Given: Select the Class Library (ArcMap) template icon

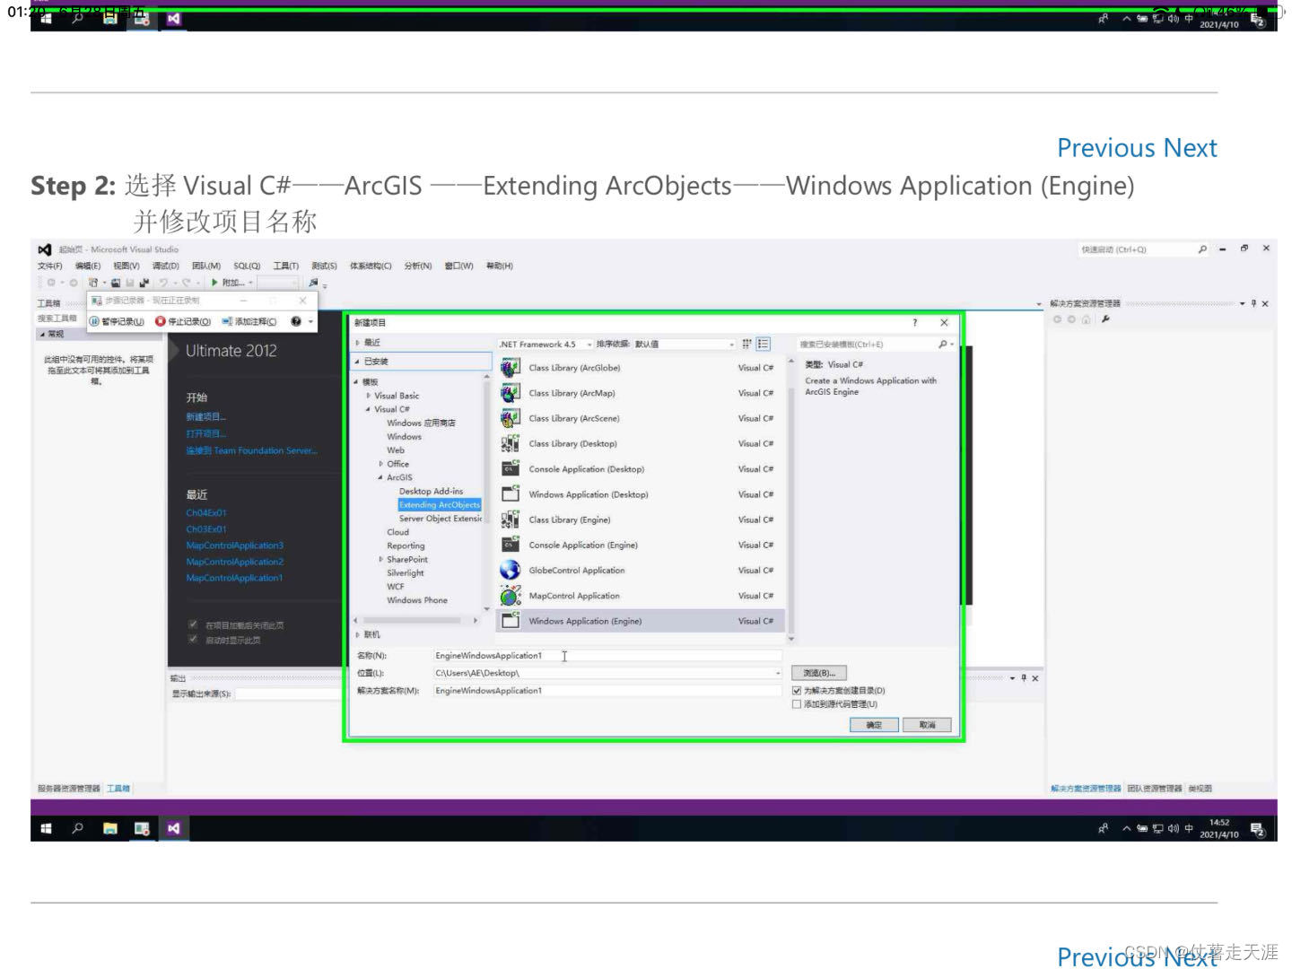Looking at the screenshot, I should tap(511, 393).
